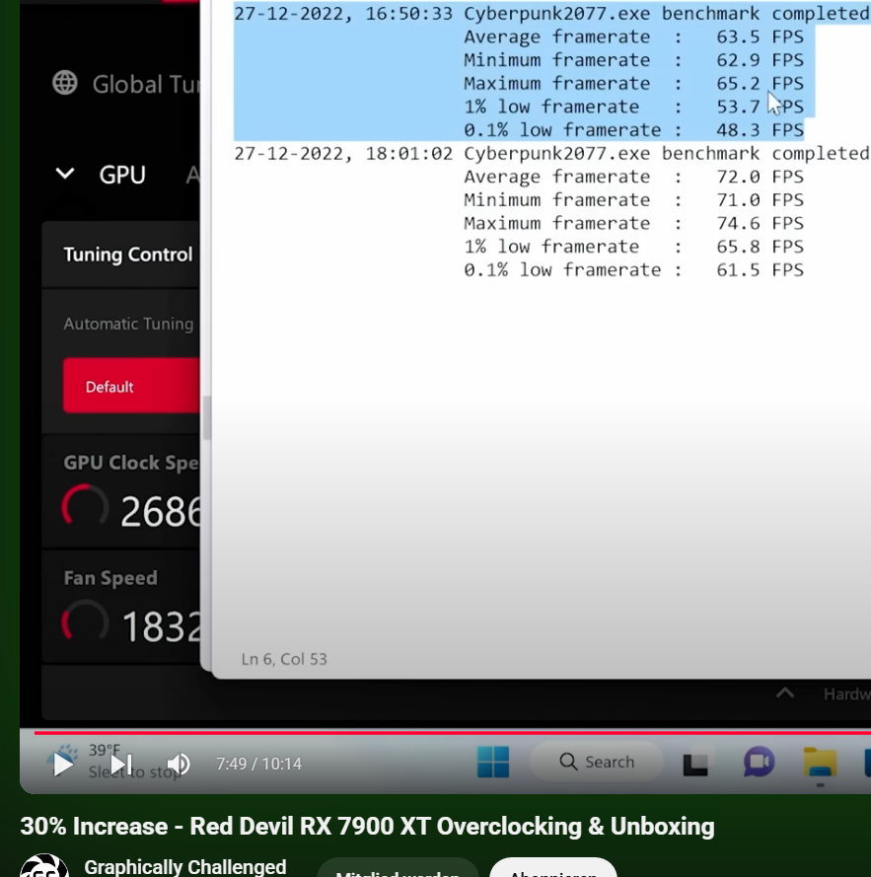The image size is (871, 877).
Task: Skip to the next video
Action: tap(121, 764)
